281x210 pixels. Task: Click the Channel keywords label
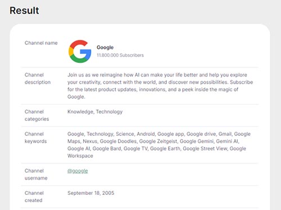[36, 138]
